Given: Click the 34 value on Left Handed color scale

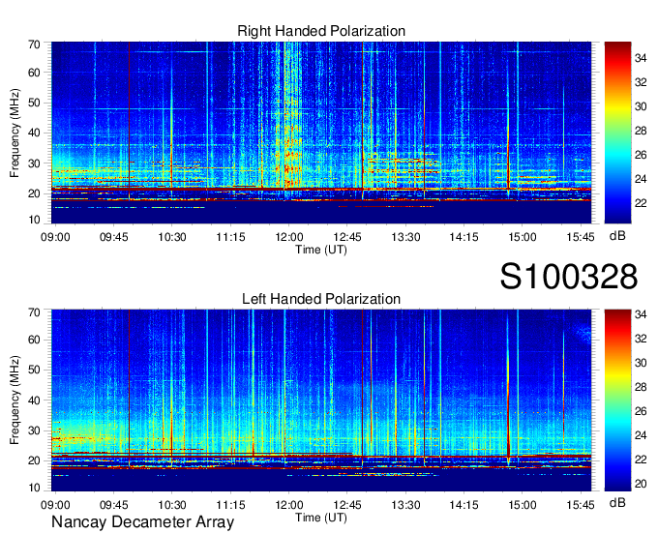Looking at the screenshot, I should click(641, 314).
